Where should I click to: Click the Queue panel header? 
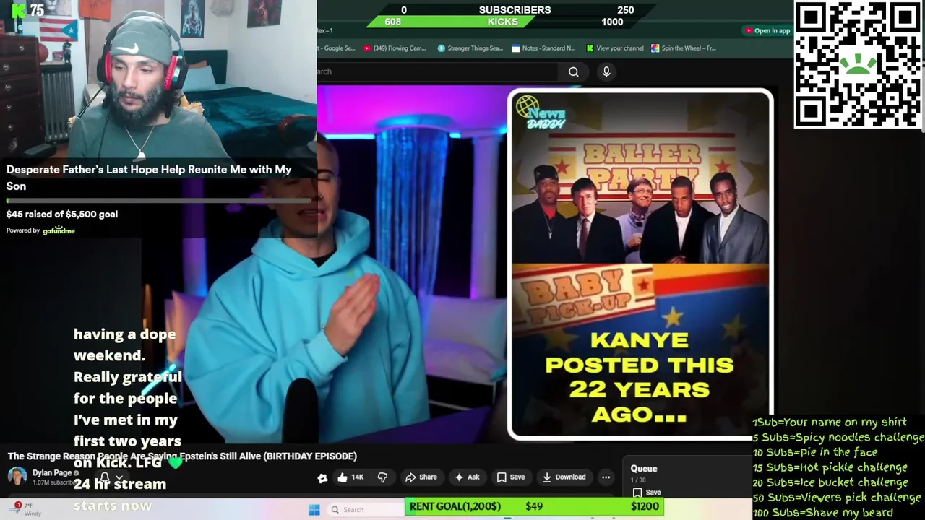(x=644, y=468)
